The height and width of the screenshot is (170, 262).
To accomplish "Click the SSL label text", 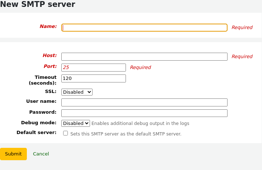I will pyautogui.click(x=50, y=91).
